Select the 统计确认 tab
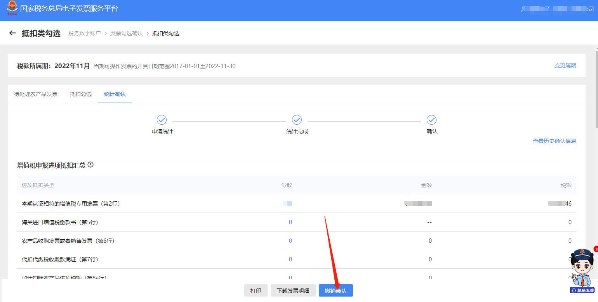 coord(115,93)
